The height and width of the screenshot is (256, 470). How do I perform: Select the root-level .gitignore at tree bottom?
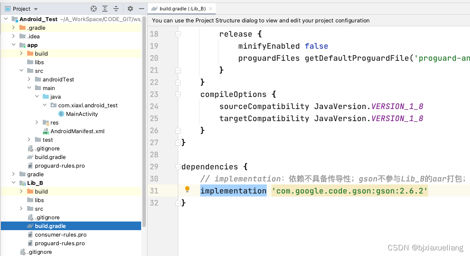39,252
